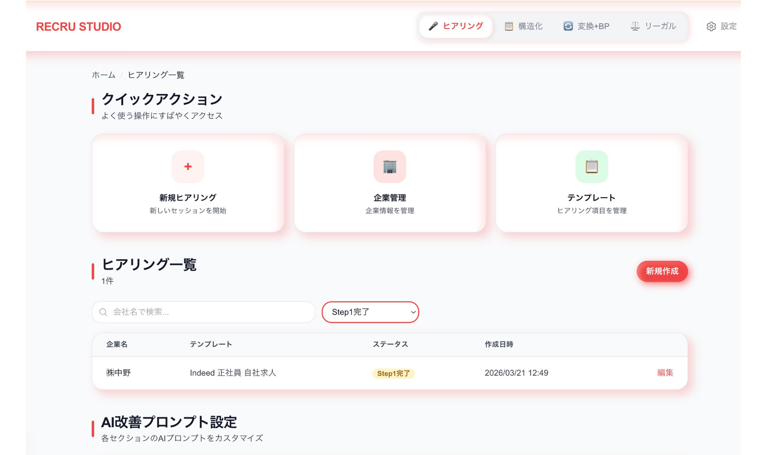Image resolution: width=767 pixels, height=455 pixels.
Task: Expand the chevron on the status filter
Action: (x=412, y=313)
